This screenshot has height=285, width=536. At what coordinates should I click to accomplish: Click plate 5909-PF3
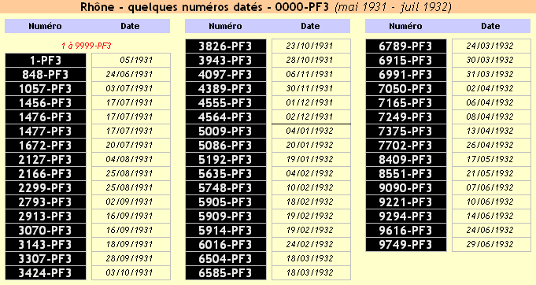[226, 217]
